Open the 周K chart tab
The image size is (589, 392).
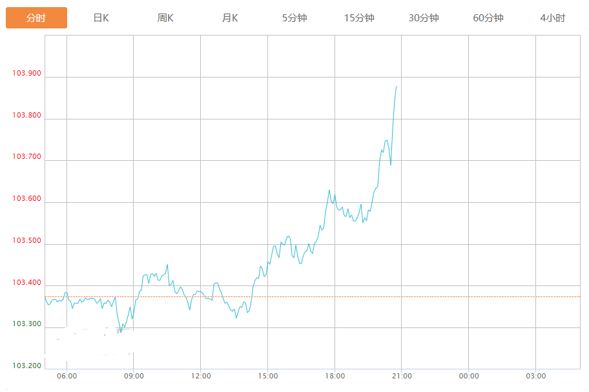165,18
